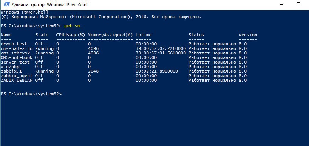Viewport: 309px width, 146px height.
Task: Click the 'Version' column header
Action: (248, 35)
